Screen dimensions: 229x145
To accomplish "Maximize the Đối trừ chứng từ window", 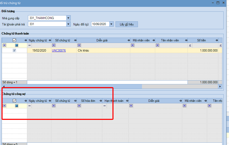I will pos(218,3).
